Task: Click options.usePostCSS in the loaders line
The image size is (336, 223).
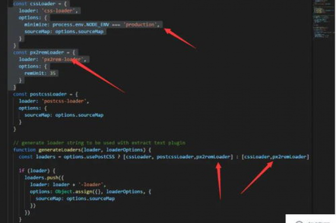Action: [x=89, y=157]
